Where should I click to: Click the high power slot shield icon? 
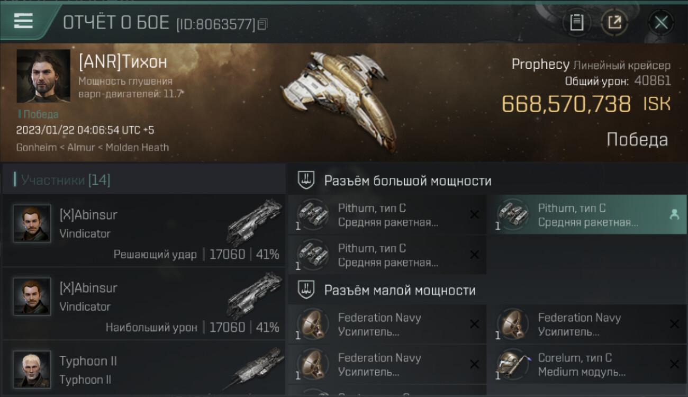coord(306,181)
